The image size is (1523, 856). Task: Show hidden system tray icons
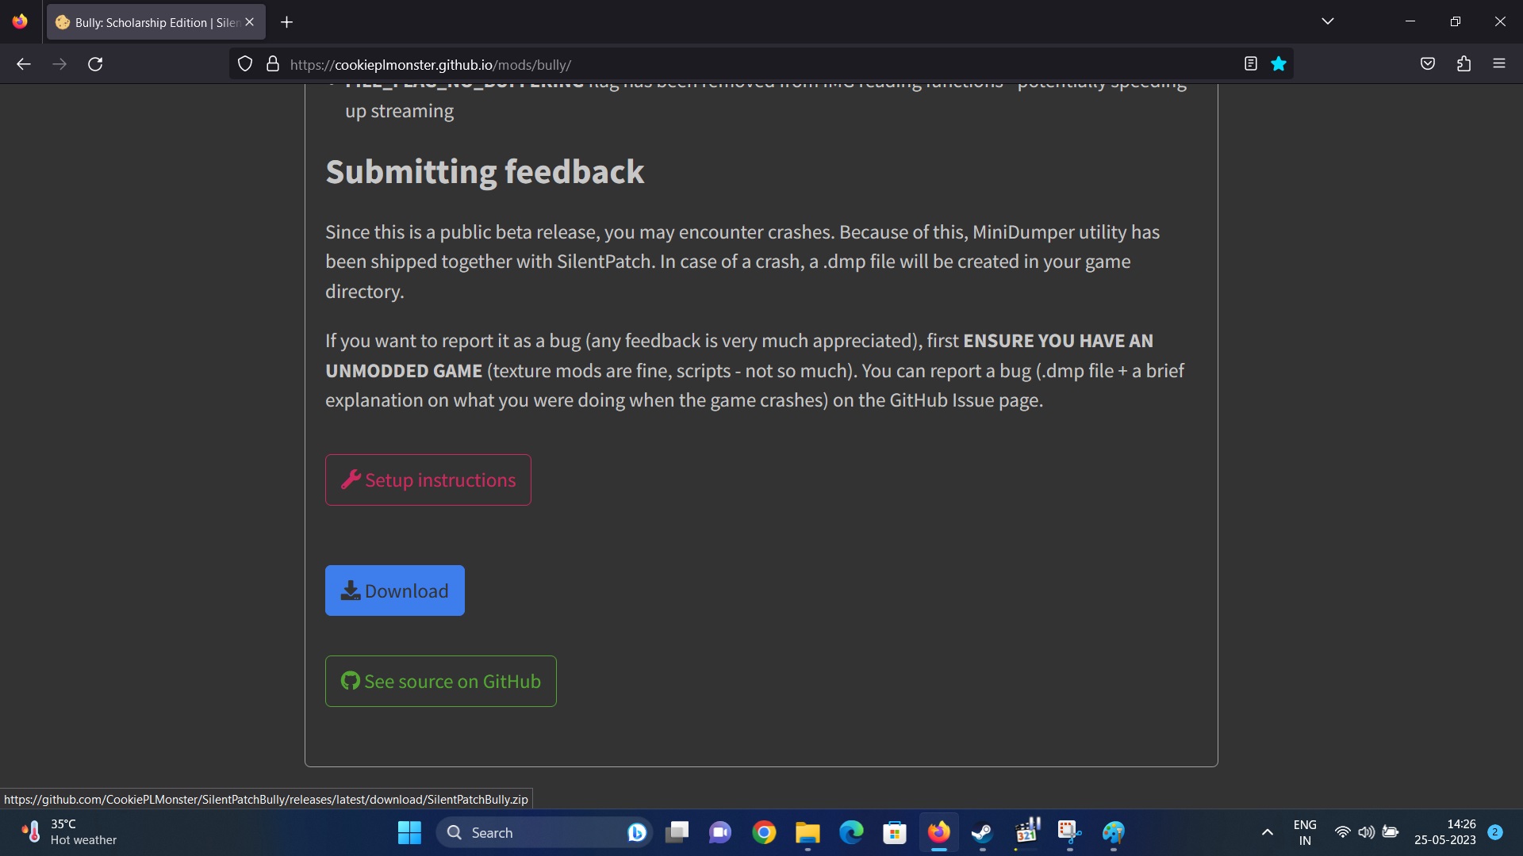click(x=1268, y=832)
